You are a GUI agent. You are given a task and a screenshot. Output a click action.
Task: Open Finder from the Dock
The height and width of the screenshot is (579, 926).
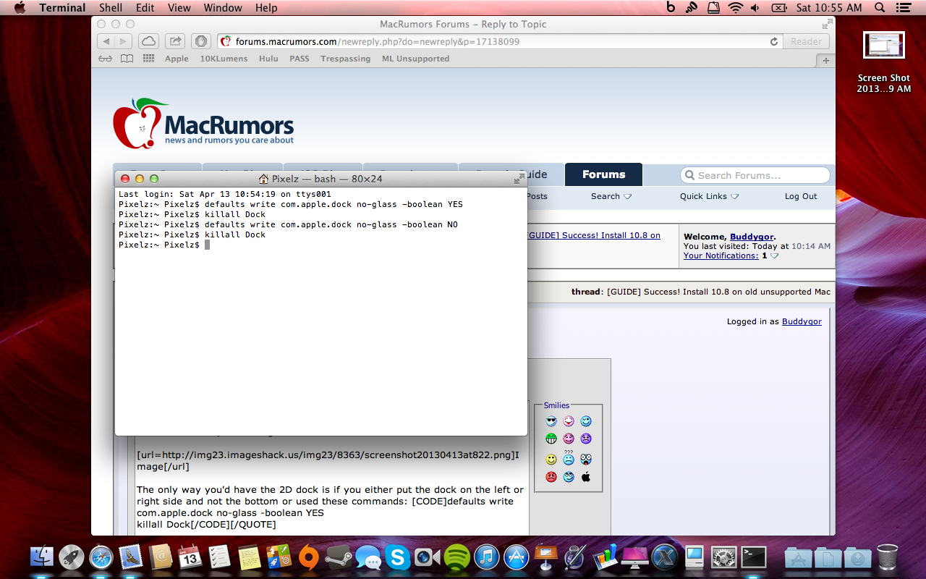click(x=42, y=557)
